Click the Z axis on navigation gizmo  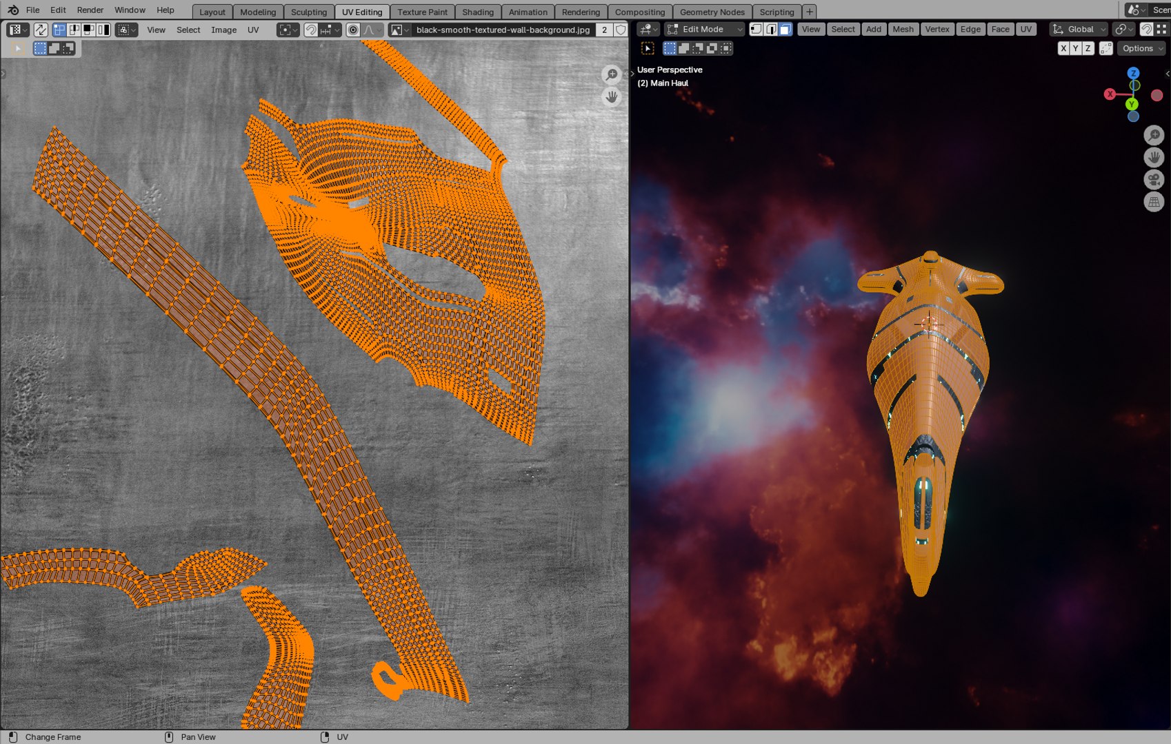pyautogui.click(x=1133, y=73)
